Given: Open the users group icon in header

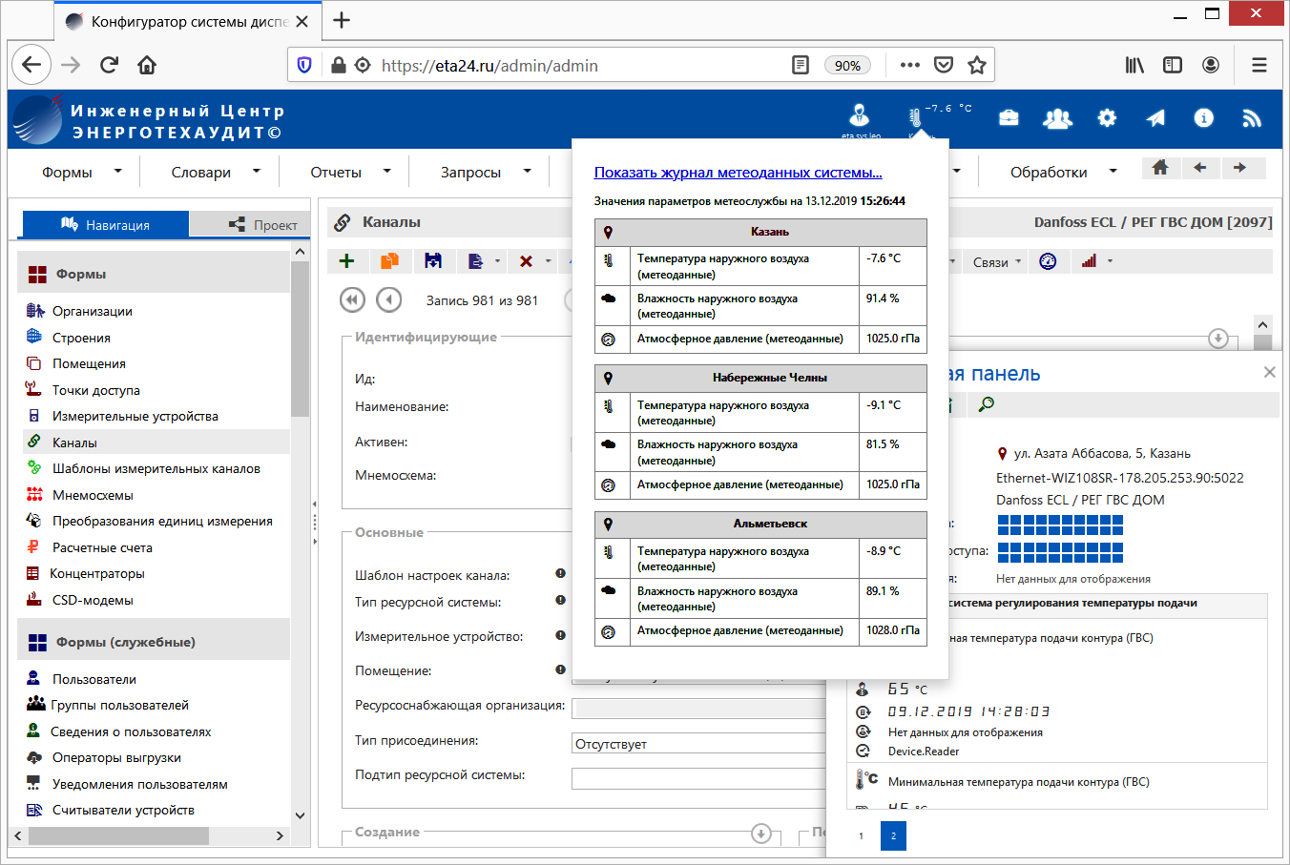Looking at the screenshot, I should pyautogui.click(x=1057, y=117).
